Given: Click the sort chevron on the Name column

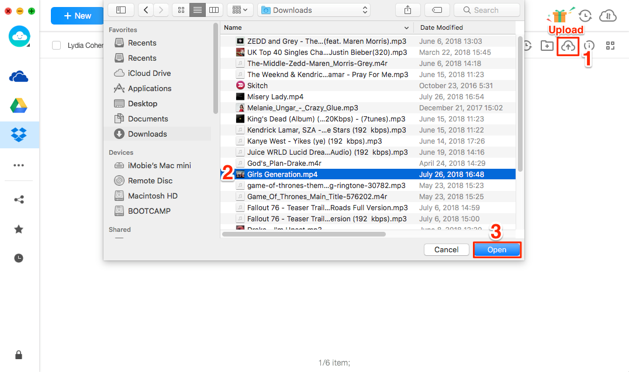Looking at the screenshot, I should [x=406, y=27].
